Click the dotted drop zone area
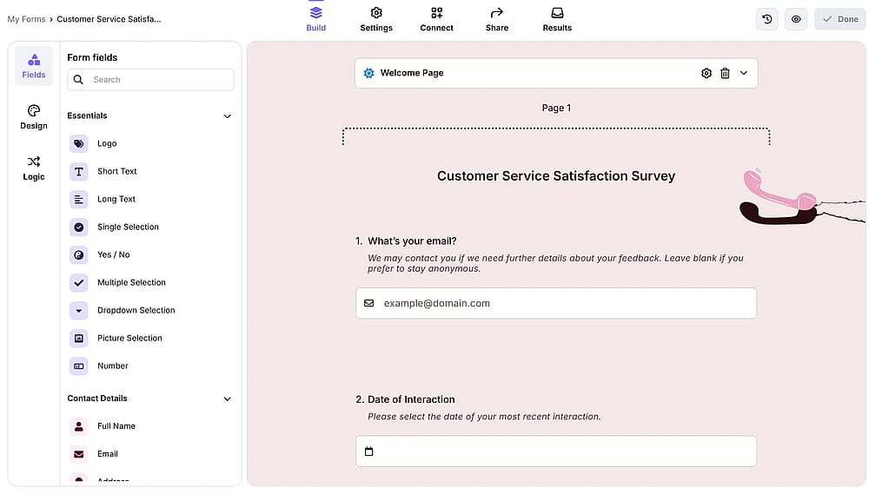The width and height of the screenshot is (869, 494). pyautogui.click(x=556, y=136)
